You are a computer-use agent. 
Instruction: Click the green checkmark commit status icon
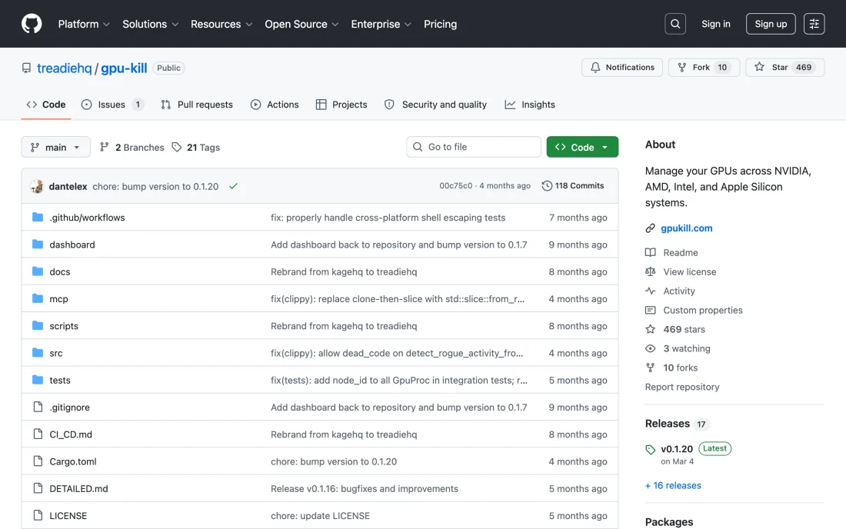(233, 186)
